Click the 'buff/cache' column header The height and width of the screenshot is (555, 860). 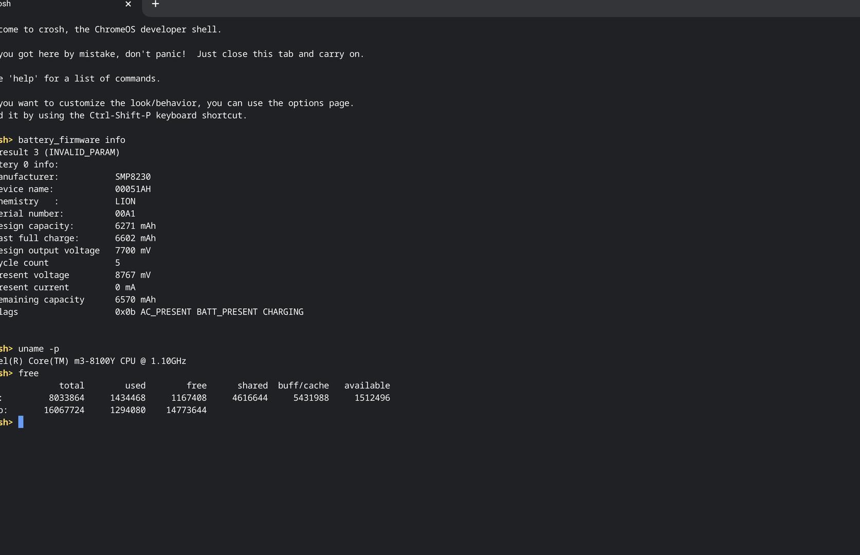[303, 385]
